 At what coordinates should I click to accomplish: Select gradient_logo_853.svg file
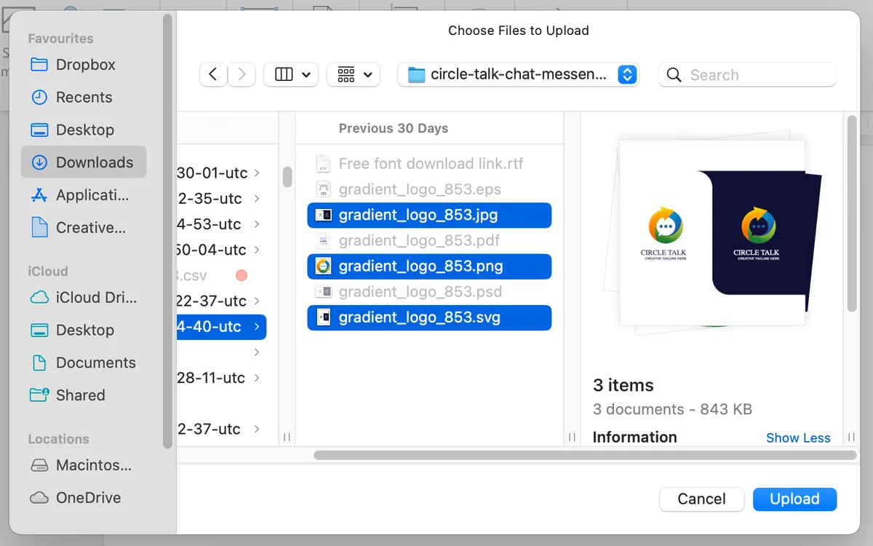pos(429,317)
